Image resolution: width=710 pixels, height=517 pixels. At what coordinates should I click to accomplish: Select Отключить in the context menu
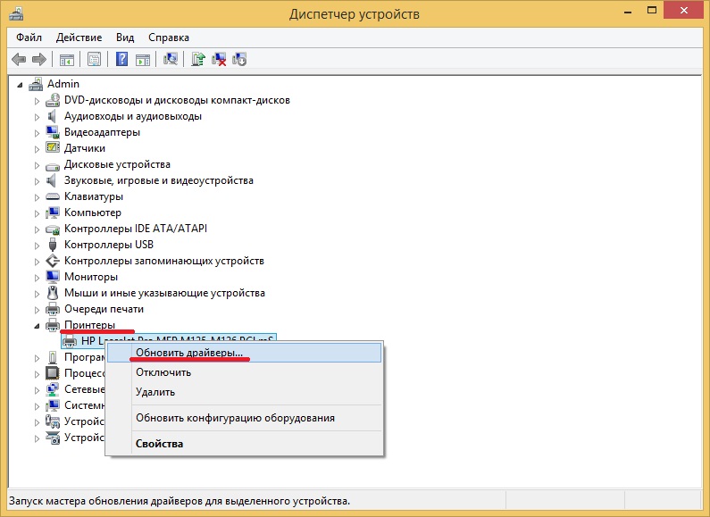[x=163, y=372]
